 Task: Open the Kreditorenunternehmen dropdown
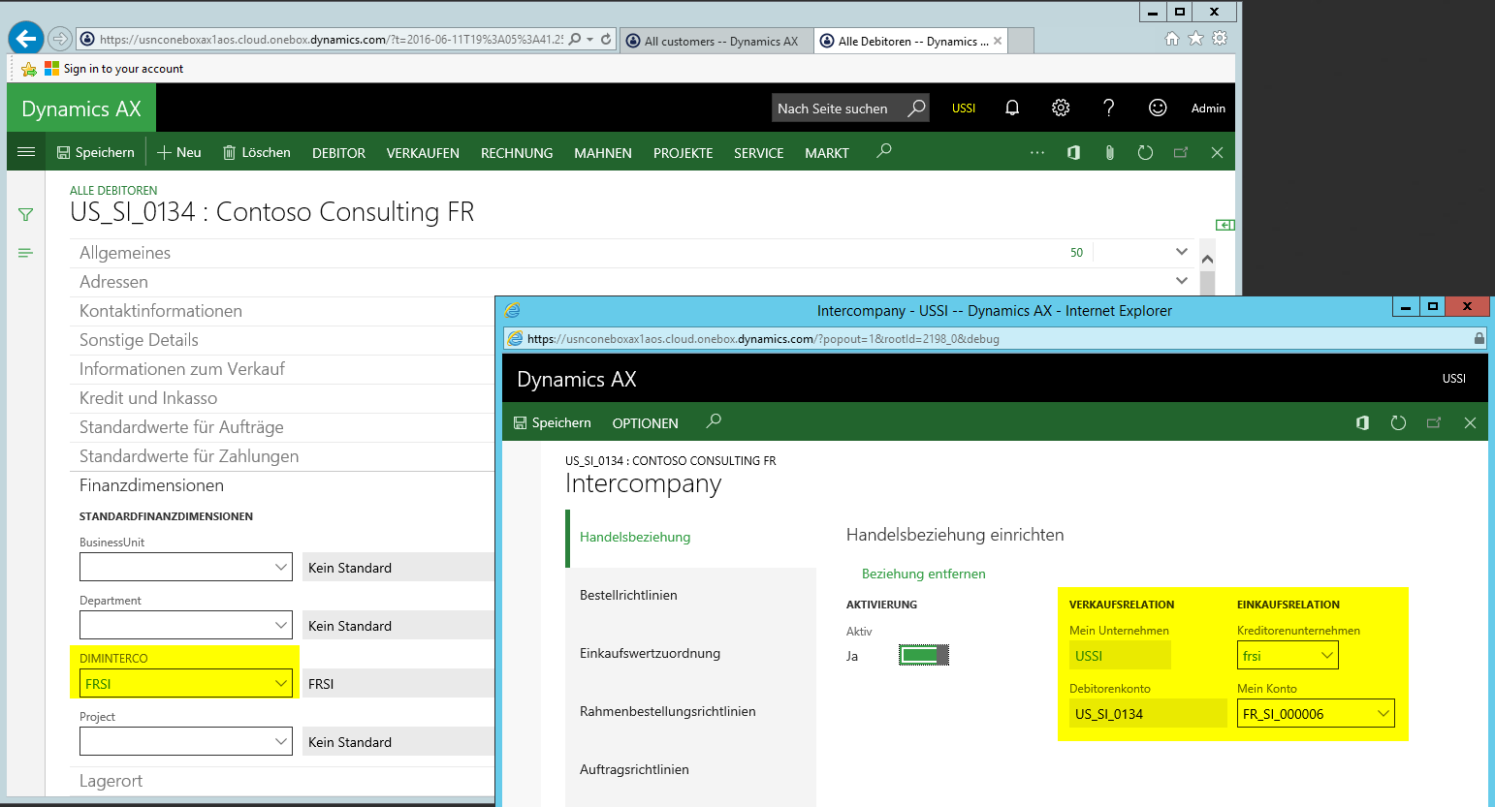click(x=1327, y=656)
